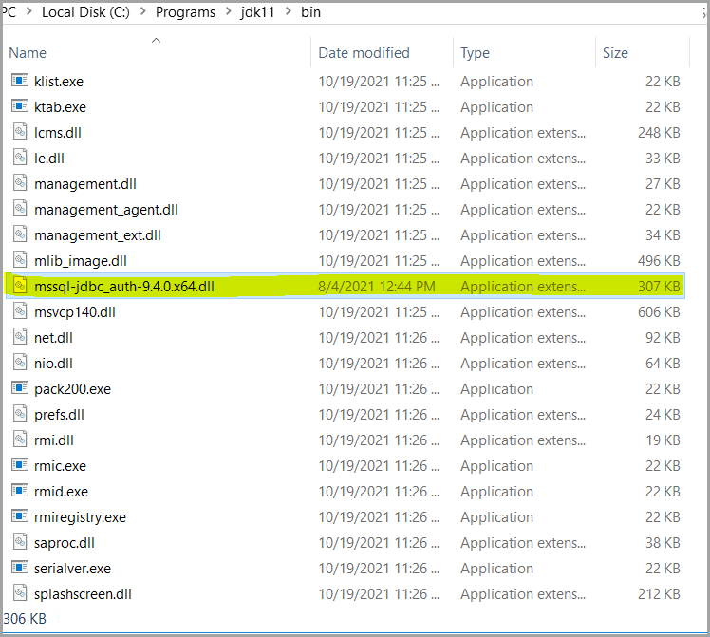Click the mssql-jdbc_auth-9.4.0.x64.dll file icon
Screen dimensions: 710x637
(x=20, y=286)
